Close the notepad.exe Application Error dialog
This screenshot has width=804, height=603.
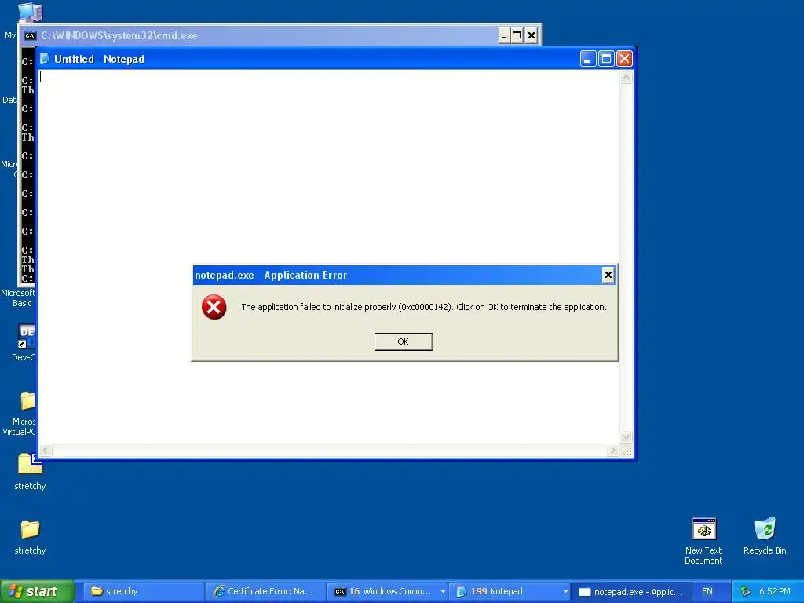click(x=608, y=276)
